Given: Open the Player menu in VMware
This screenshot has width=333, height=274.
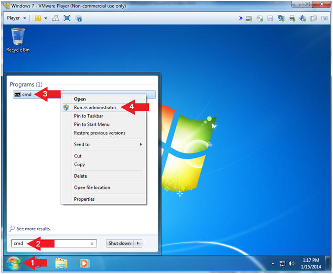Looking at the screenshot, I should [16, 18].
